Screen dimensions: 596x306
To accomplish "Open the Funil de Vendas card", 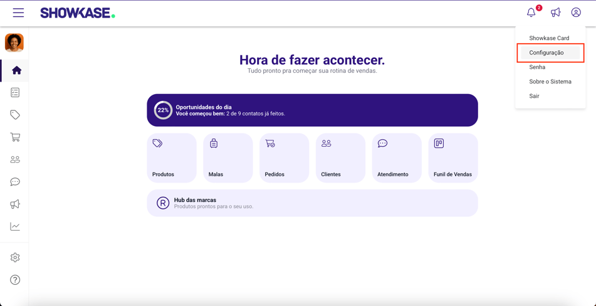I will click(x=452, y=158).
